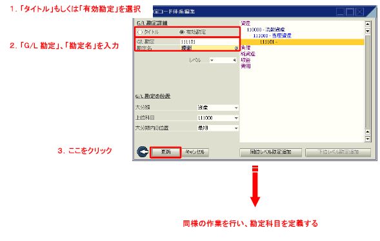Click the tree's vertical scrollbar thumb
Image resolution: width=380 pixels, height=241 pixels.
368,82
